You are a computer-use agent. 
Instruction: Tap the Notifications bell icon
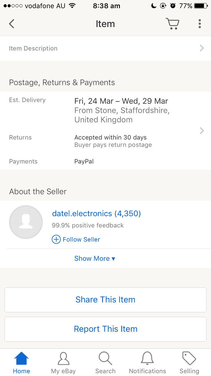tap(147, 359)
